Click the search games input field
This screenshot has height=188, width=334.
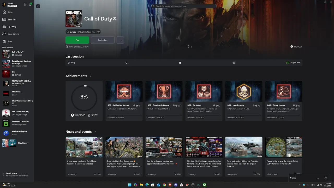(184, 6)
